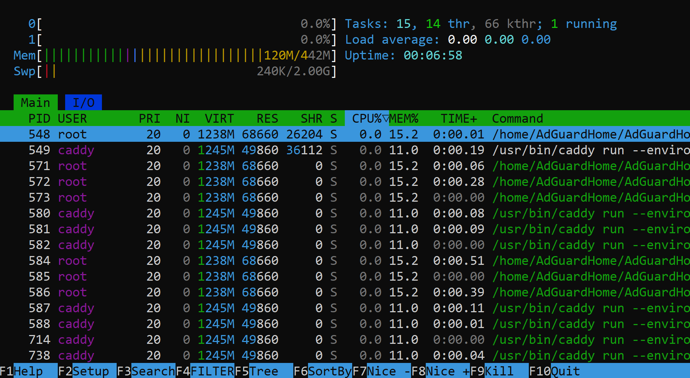Open the F6 SortBy menu
The image size is (690, 378).
point(323,371)
